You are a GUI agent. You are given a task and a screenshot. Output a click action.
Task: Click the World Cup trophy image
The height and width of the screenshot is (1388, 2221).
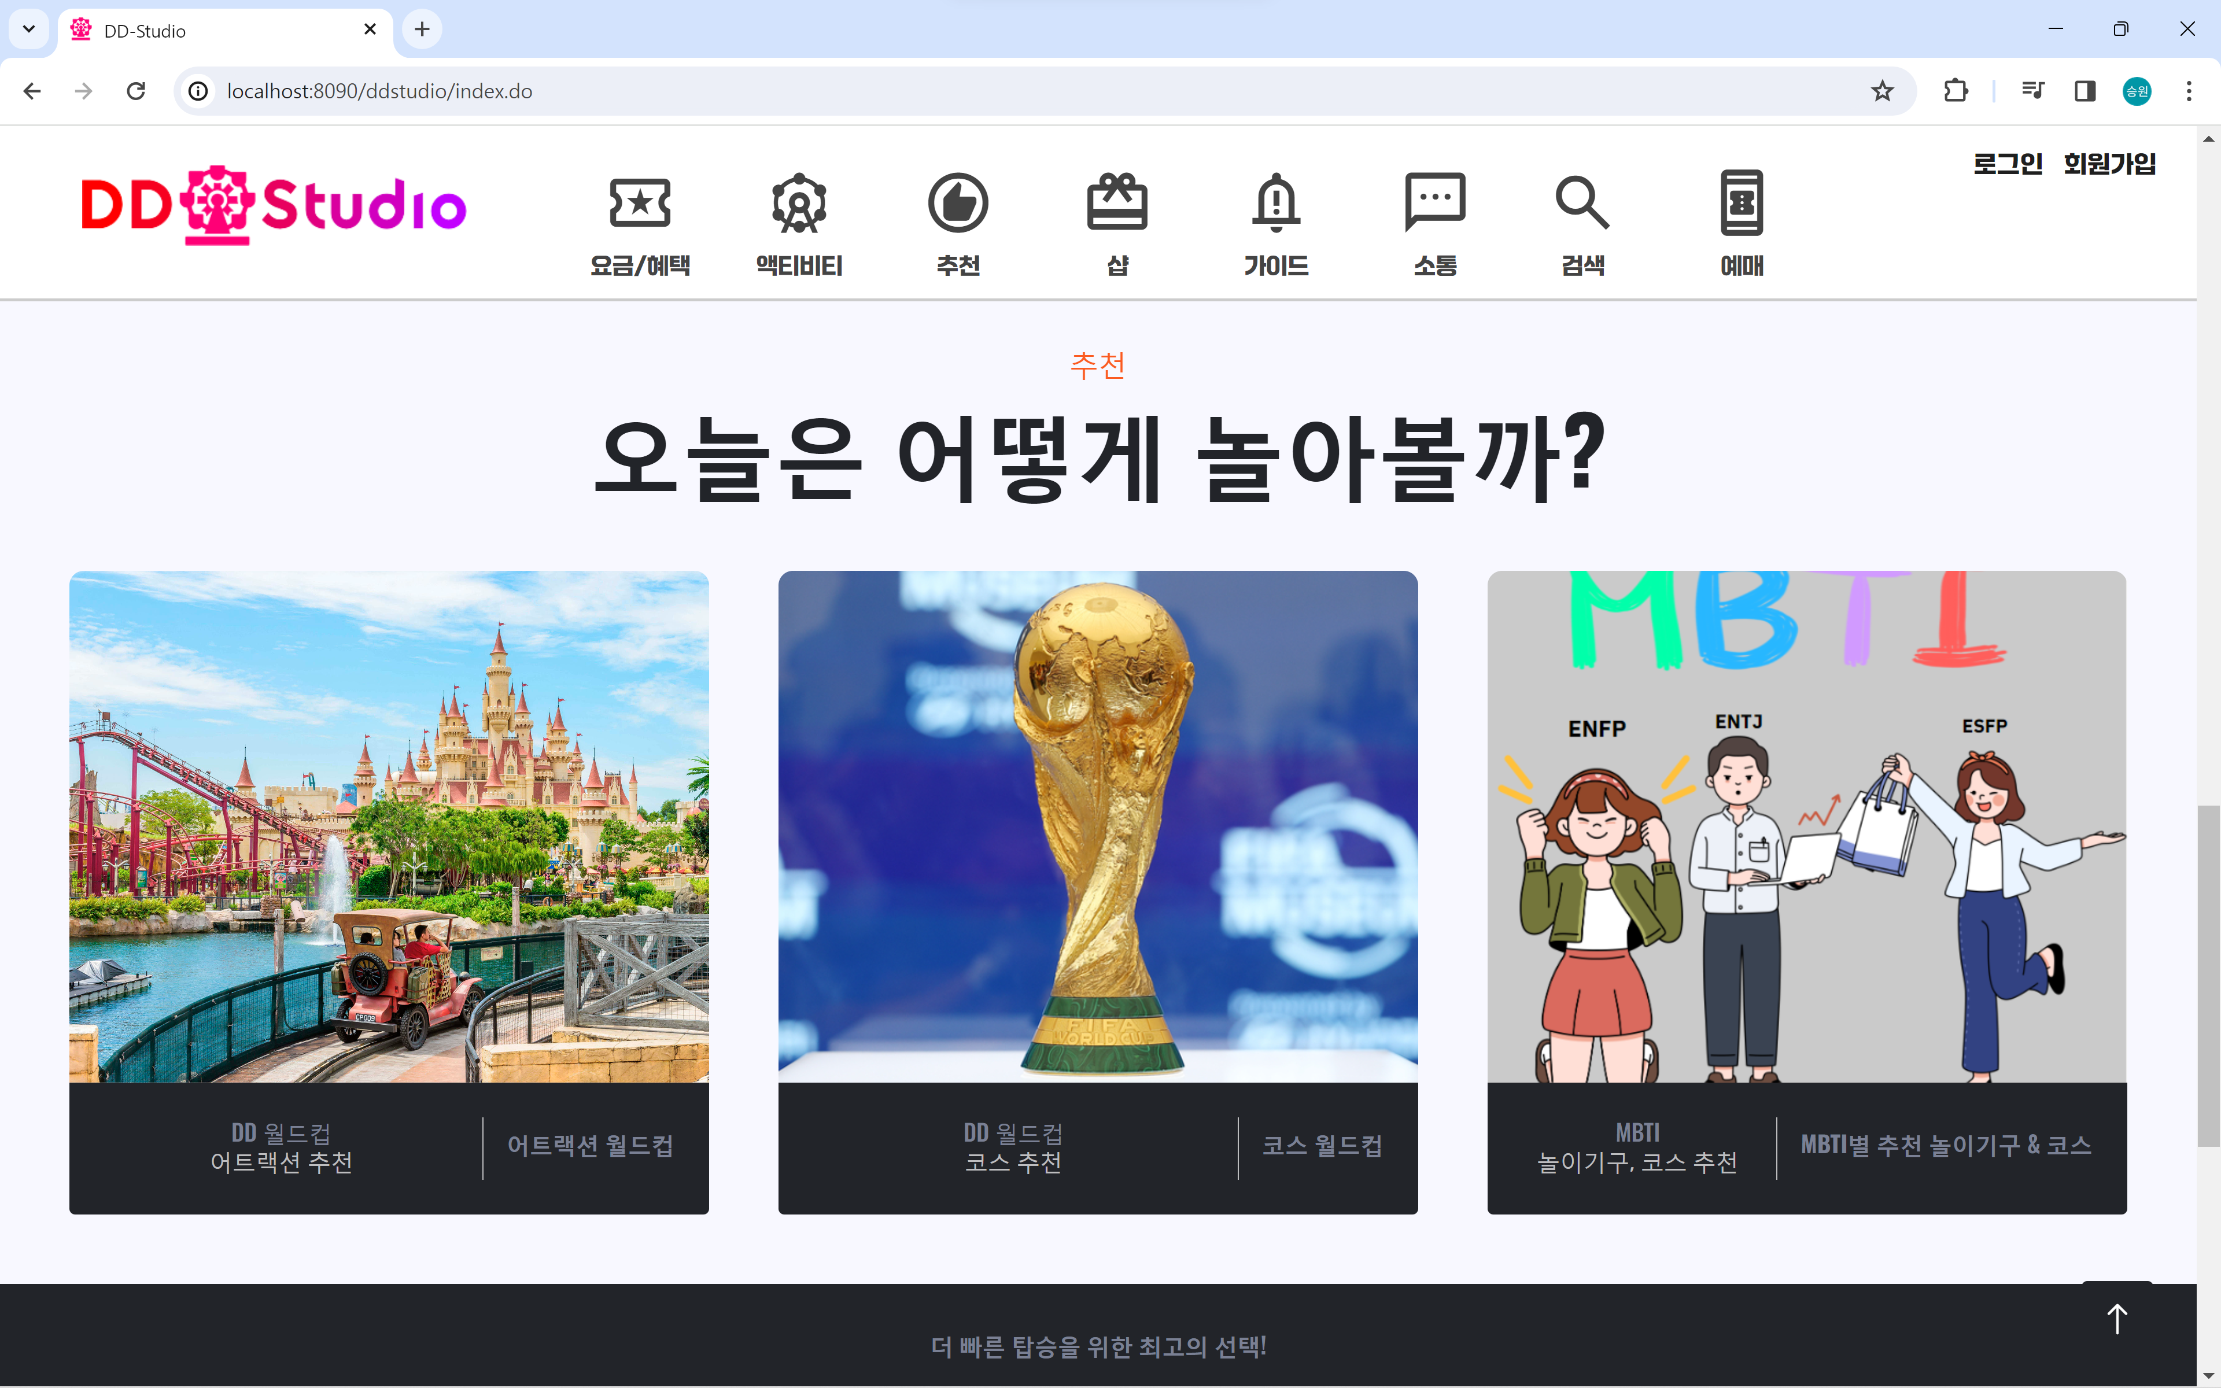click(x=1098, y=826)
